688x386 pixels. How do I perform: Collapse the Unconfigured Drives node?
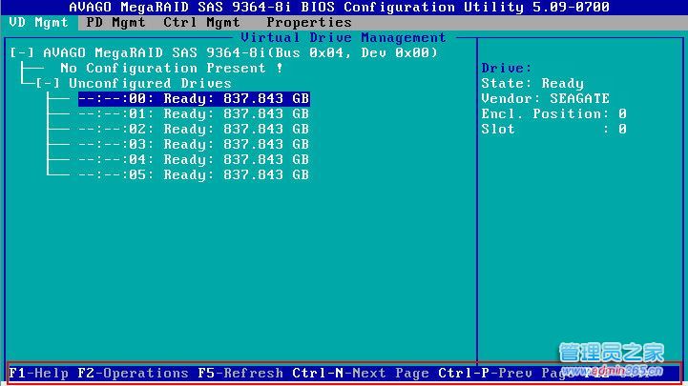coord(48,83)
